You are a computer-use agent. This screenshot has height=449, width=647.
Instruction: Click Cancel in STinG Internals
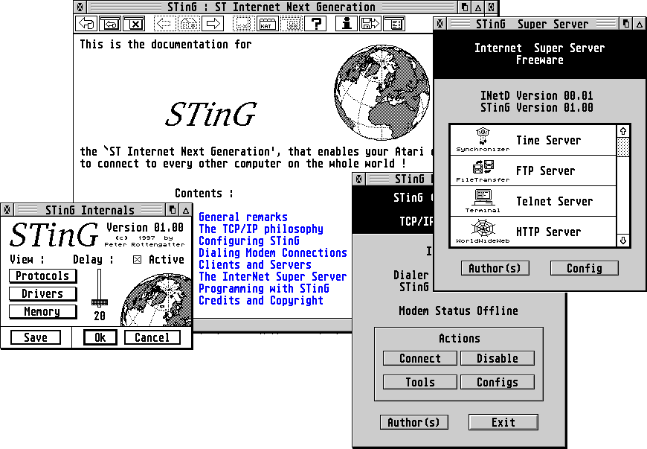(x=152, y=337)
